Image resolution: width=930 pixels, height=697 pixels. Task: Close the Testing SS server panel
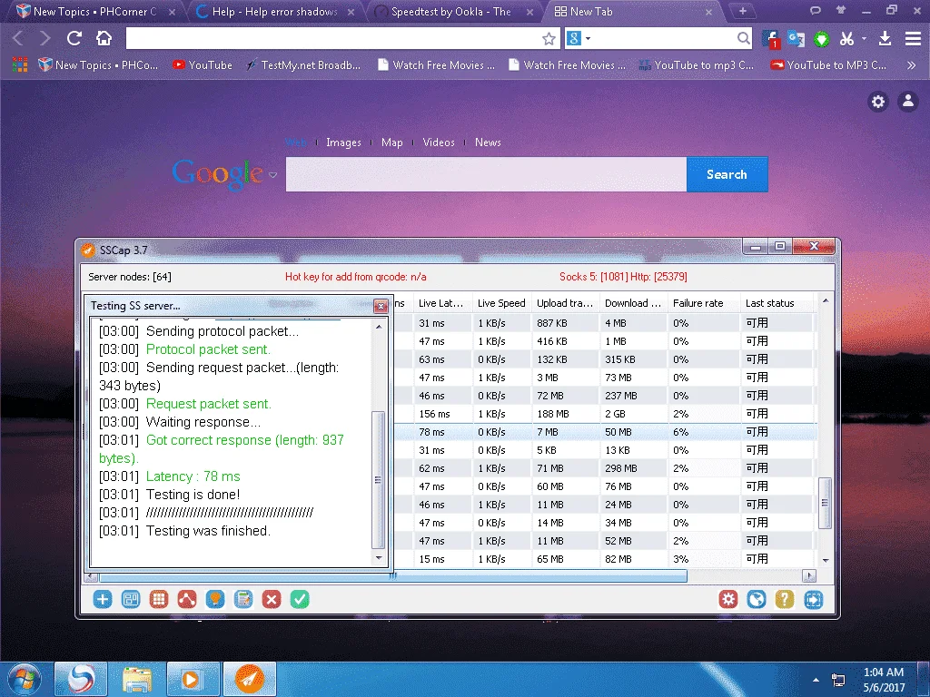coord(381,306)
